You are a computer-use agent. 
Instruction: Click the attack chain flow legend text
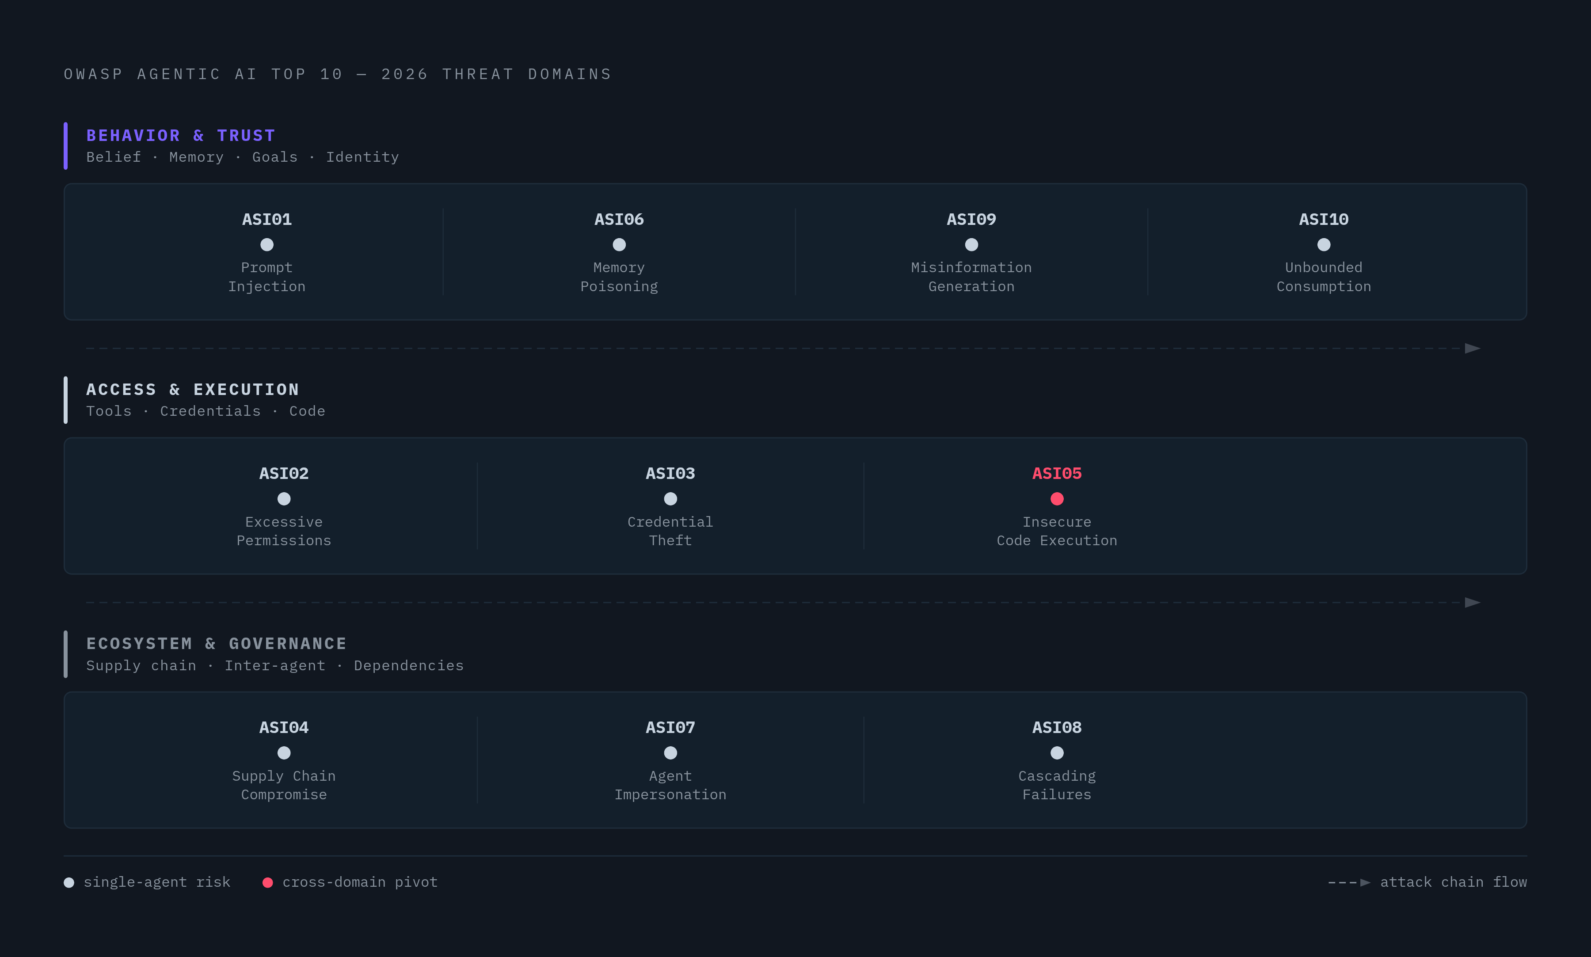[x=1454, y=882]
